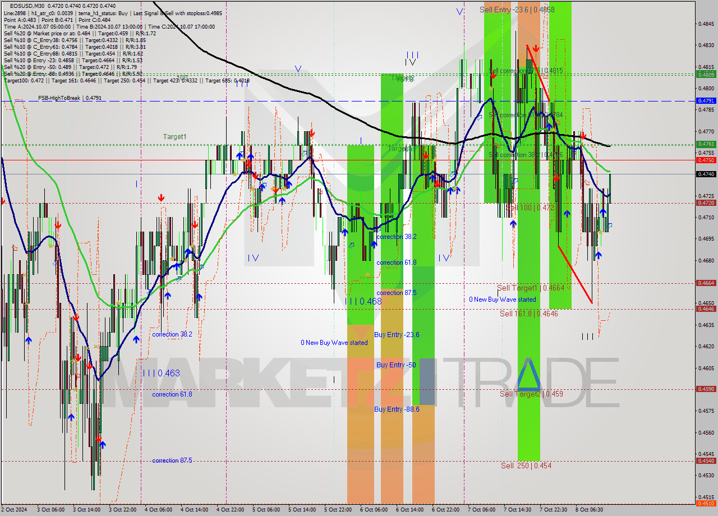
Task: Click the '3 Oct 06:00' time axis label
Action: (x=50, y=510)
